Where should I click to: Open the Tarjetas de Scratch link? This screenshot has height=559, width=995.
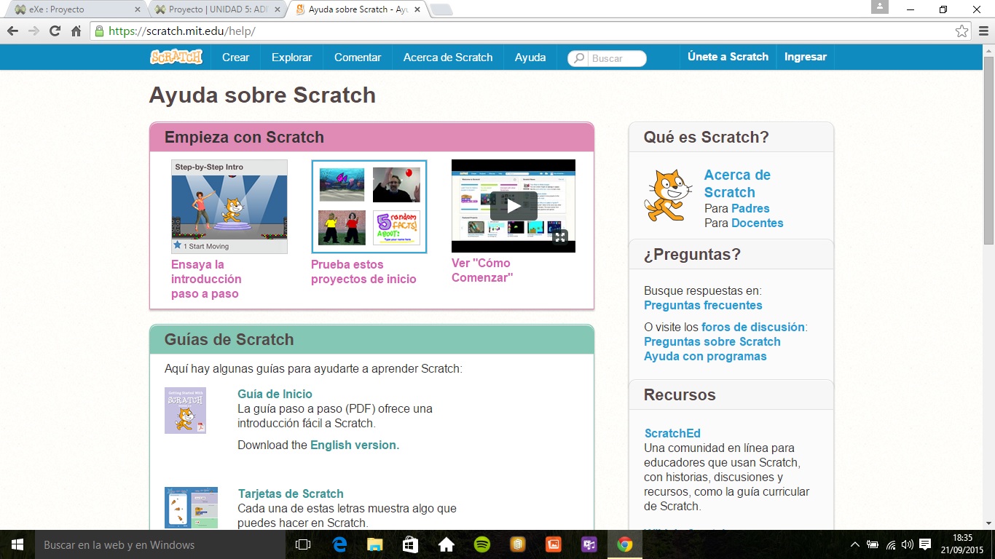(x=291, y=493)
